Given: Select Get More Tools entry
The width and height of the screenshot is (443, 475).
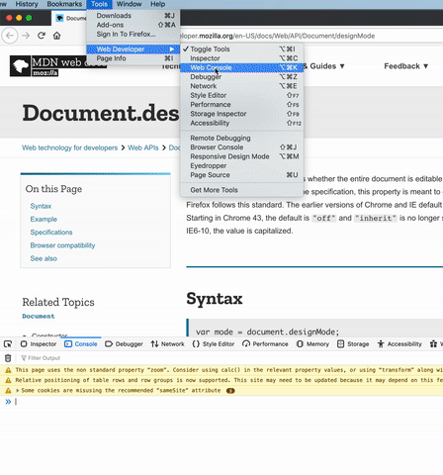Looking at the screenshot, I should pyautogui.click(x=242, y=190).
